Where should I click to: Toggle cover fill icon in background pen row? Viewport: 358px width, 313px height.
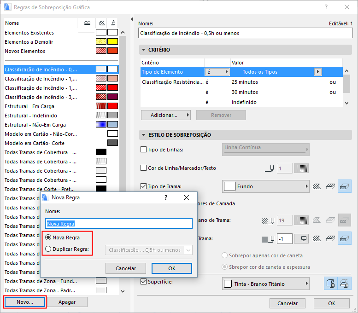click(x=330, y=239)
